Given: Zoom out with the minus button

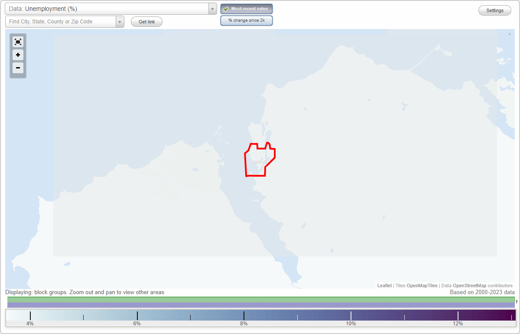Looking at the screenshot, I should tap(18, 68).
